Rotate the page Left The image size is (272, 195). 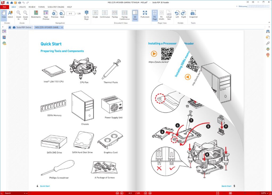point(177,14)
